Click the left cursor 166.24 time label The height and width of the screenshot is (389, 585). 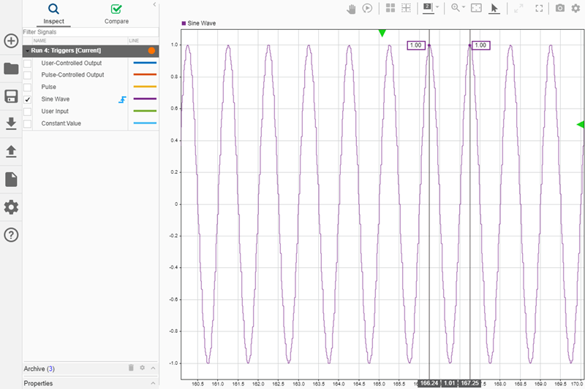(x=429, y=383)
